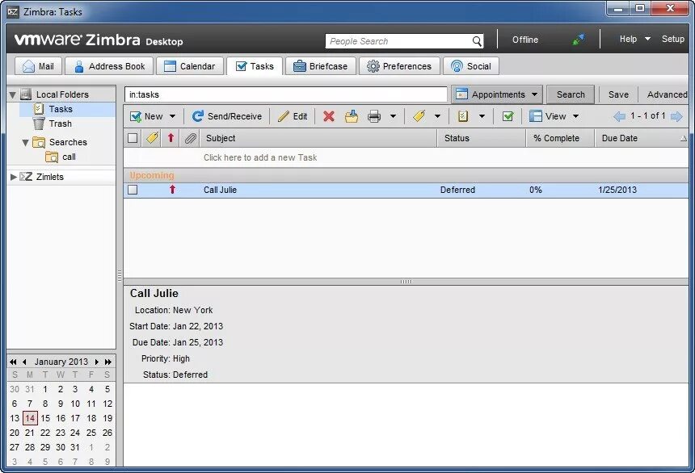Viewport: 695px width, 473px height.
Task: Go to next month in mini calendar
Action: pyautogui.click(x=96, y=362)
